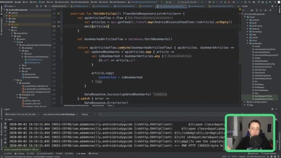This screenshot has width=281, height=158.
Task: Clear logcat with trash icon
Action: [5, 124]
